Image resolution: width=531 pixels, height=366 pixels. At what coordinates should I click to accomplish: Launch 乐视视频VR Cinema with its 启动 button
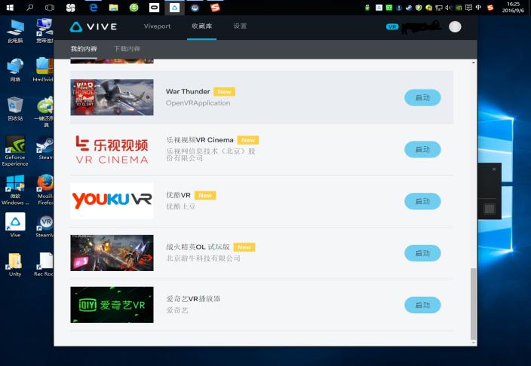pyautogui.click(x=422, y=150)
